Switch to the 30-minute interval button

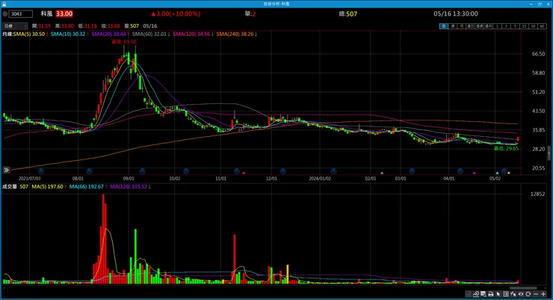pyautogui.click(x=533, y=26)
